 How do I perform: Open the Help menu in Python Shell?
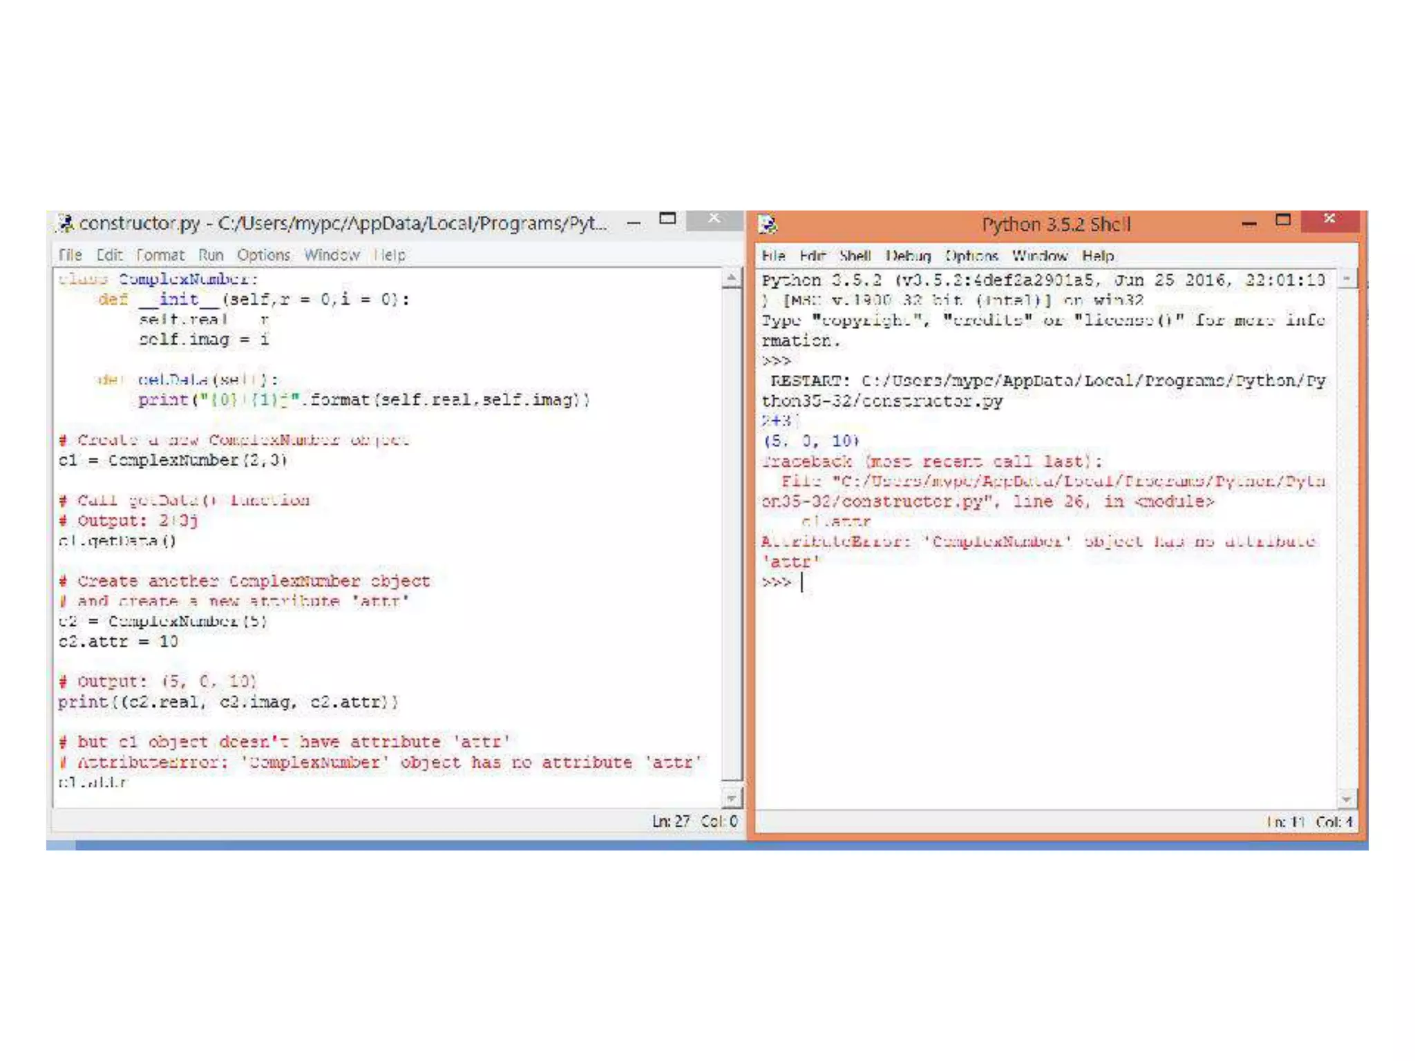click(x=1098, y=256)
